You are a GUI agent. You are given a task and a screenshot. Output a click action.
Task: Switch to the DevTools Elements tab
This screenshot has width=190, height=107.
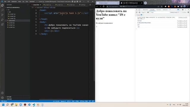point(145,10)
